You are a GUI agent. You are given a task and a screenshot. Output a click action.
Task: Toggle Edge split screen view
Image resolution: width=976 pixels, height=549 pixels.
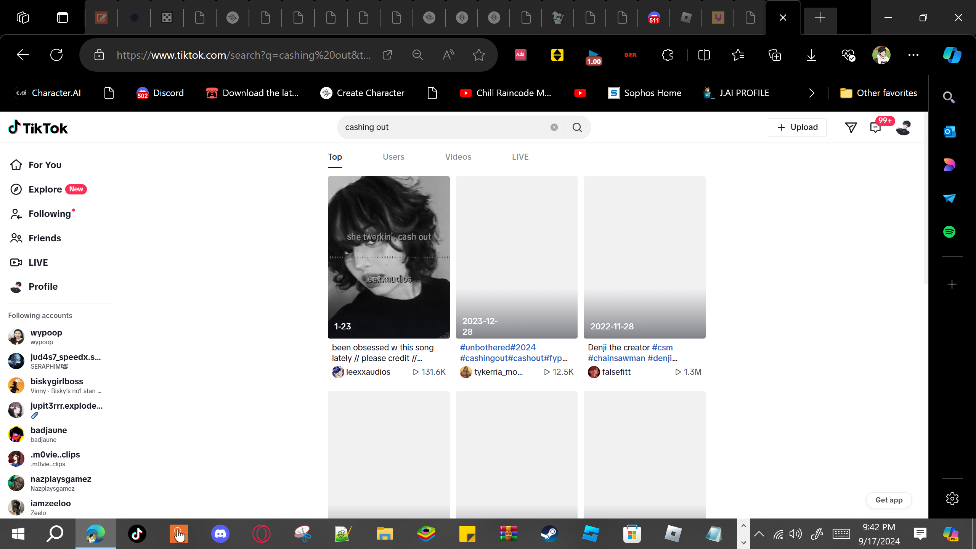pyautogui.click(x=704, y=55)
